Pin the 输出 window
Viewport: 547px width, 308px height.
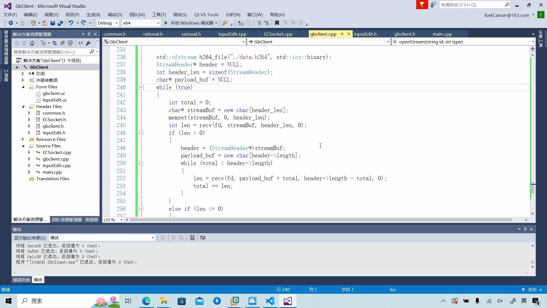[x=525, y=229]
